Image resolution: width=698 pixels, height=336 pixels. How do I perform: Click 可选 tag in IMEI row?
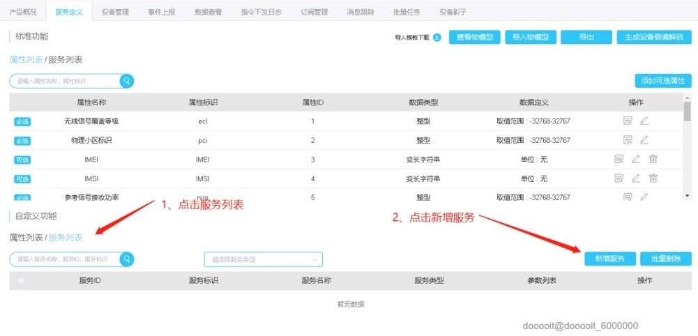click(x=22, y=160)
